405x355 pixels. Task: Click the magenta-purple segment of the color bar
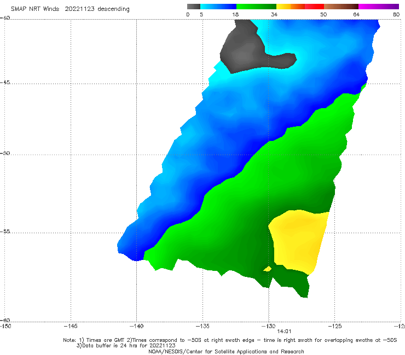pyautogui.click(x=379, y=7)
